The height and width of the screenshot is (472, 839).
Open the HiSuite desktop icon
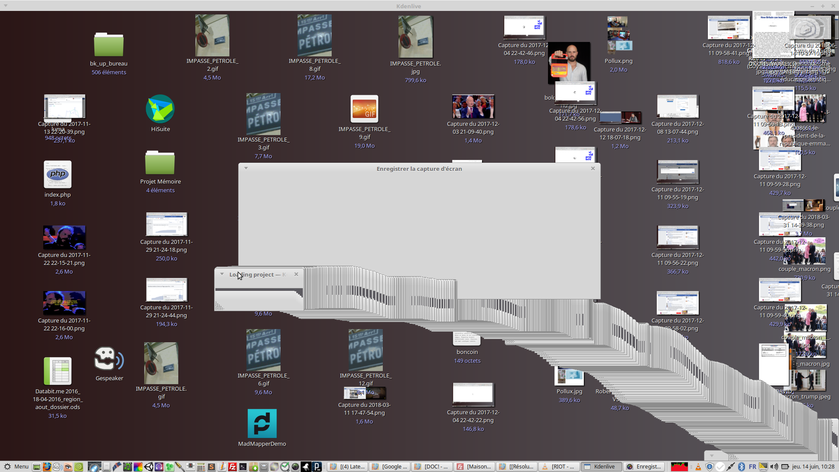coord(160,109)
